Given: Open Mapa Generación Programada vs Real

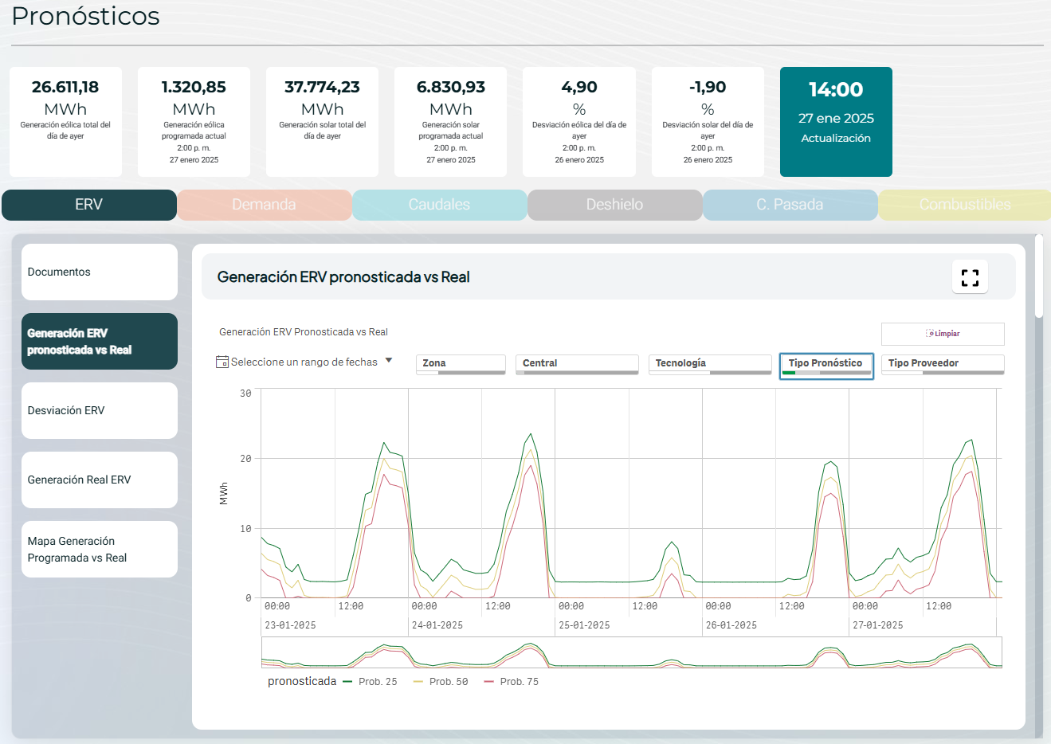Looking at the screenshot, I should (100, 550).
